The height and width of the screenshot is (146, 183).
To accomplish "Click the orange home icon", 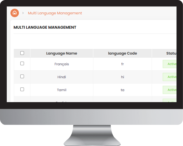I will tap(15, 13).
